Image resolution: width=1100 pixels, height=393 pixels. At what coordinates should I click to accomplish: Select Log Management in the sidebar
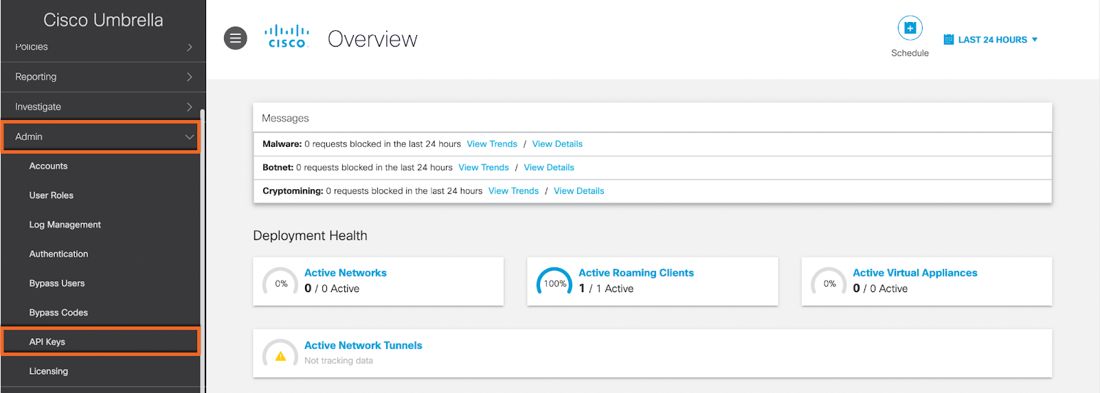[65, 224]
